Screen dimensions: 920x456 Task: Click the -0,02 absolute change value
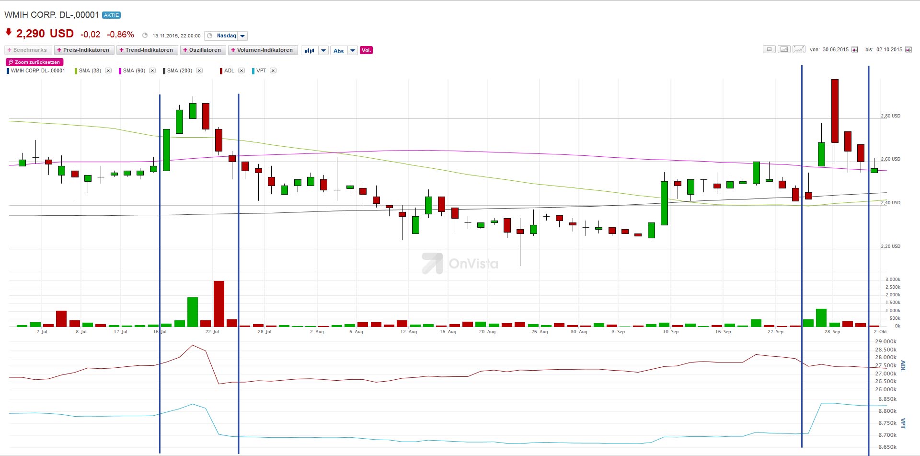click(91, 35)
